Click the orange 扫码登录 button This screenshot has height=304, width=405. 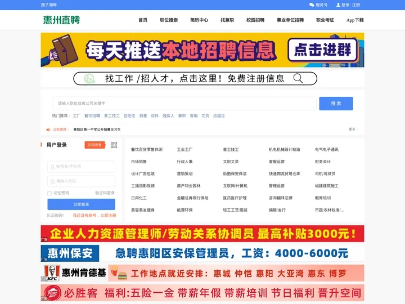pyautogui.click(x=95, y=145)
